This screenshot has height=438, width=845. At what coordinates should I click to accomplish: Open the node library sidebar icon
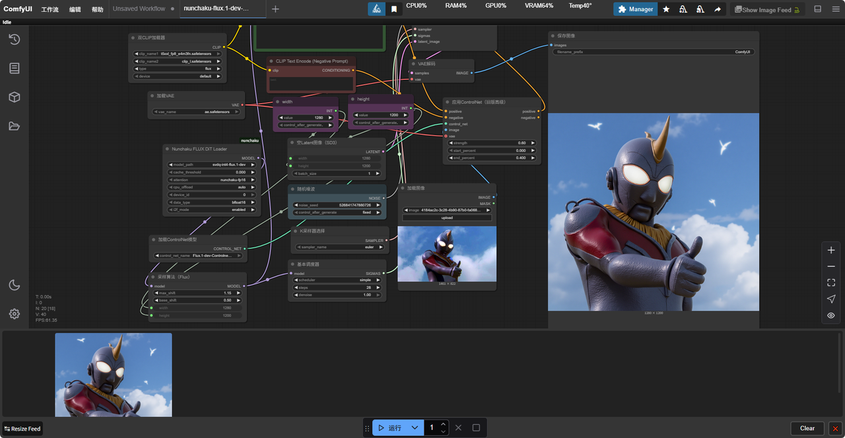pyautogui.click(x=14, y=68)
